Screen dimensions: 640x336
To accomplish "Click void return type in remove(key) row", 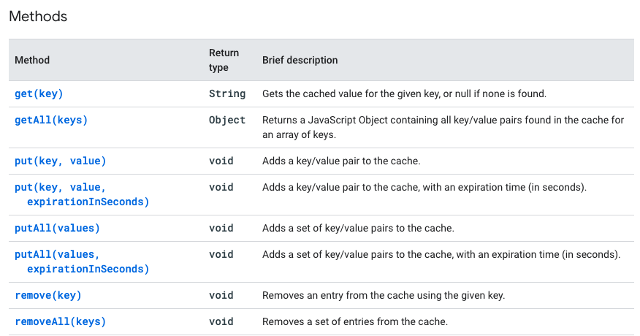I will (221, 295).
